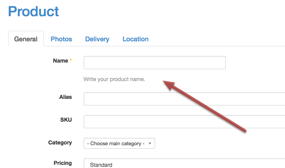Open the Pricing field showing Standard
The width and height of the screenshot is (285, 168).
click(184, 163)
